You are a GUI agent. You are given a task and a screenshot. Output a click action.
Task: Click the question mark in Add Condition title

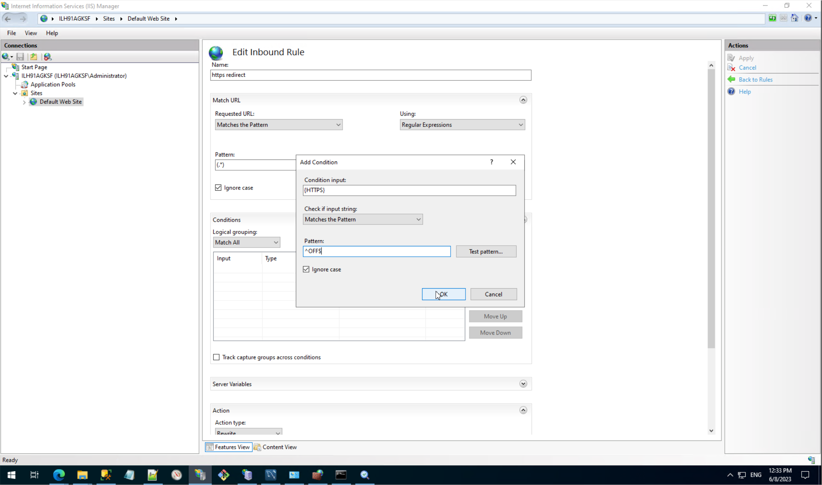tap(491, 162)
